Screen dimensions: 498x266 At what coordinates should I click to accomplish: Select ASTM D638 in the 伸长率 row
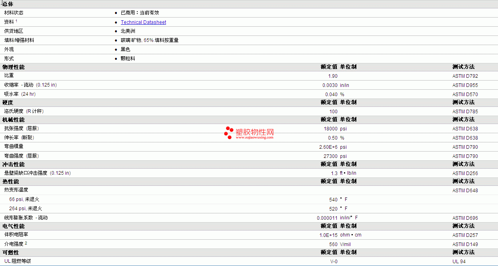point(465,138)
